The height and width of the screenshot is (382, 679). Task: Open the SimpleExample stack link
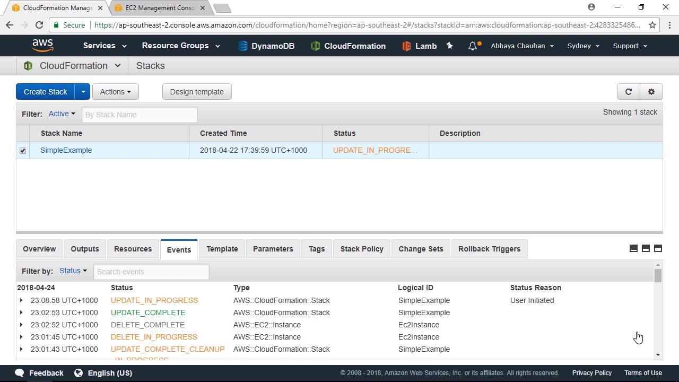66,150
